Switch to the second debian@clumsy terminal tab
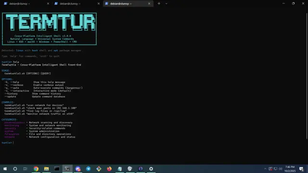 (x=77, y=3)
